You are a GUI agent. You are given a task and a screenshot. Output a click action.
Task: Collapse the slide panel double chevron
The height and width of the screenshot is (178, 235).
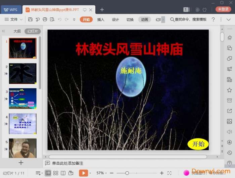tap(3, 31)
